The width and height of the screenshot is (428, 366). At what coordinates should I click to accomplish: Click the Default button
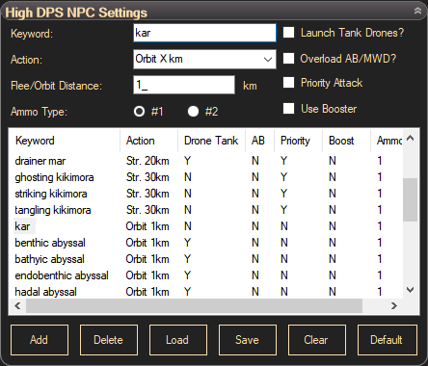(388, 340)
